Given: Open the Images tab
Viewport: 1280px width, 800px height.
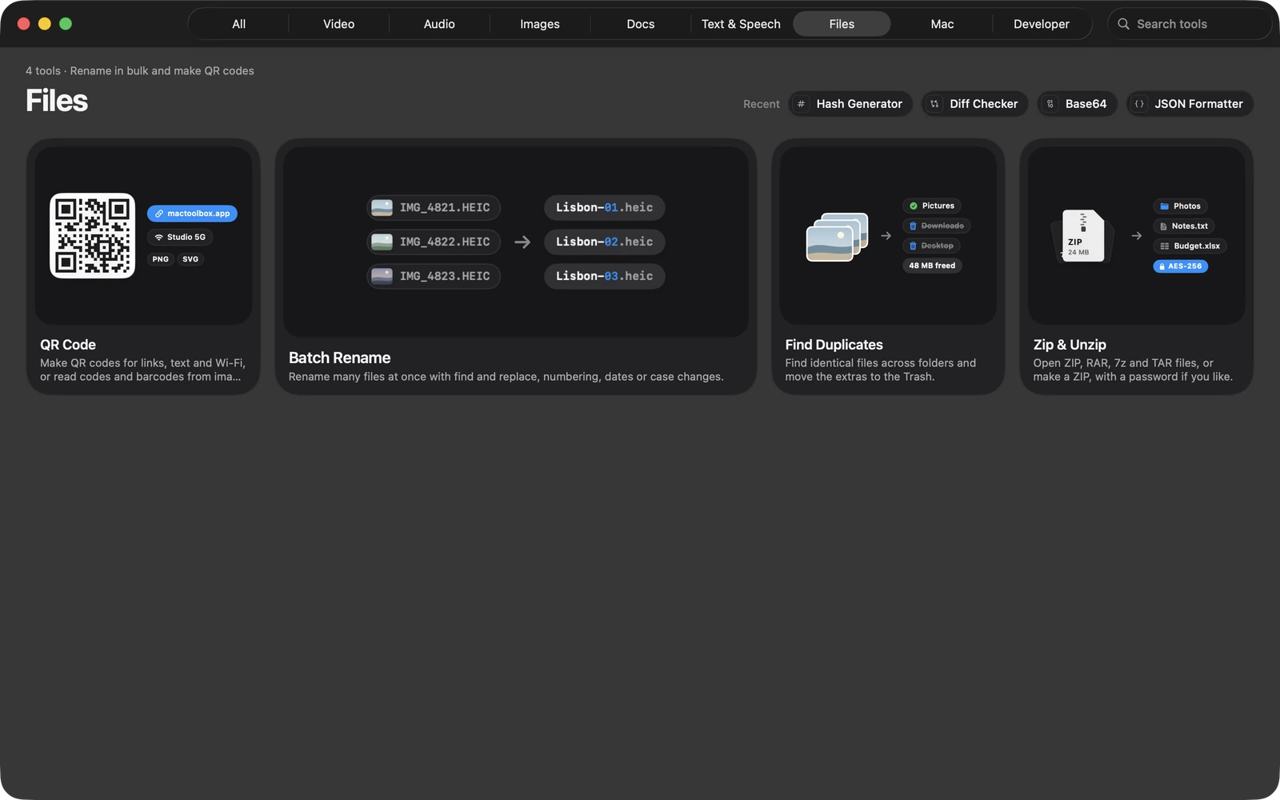Looking at the screenshot, I should click(x=540, y=24).
